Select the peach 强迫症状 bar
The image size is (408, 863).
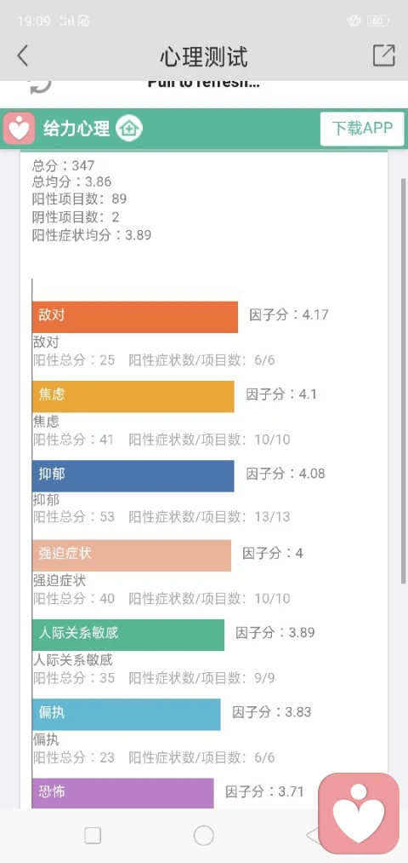coord(132,555)
